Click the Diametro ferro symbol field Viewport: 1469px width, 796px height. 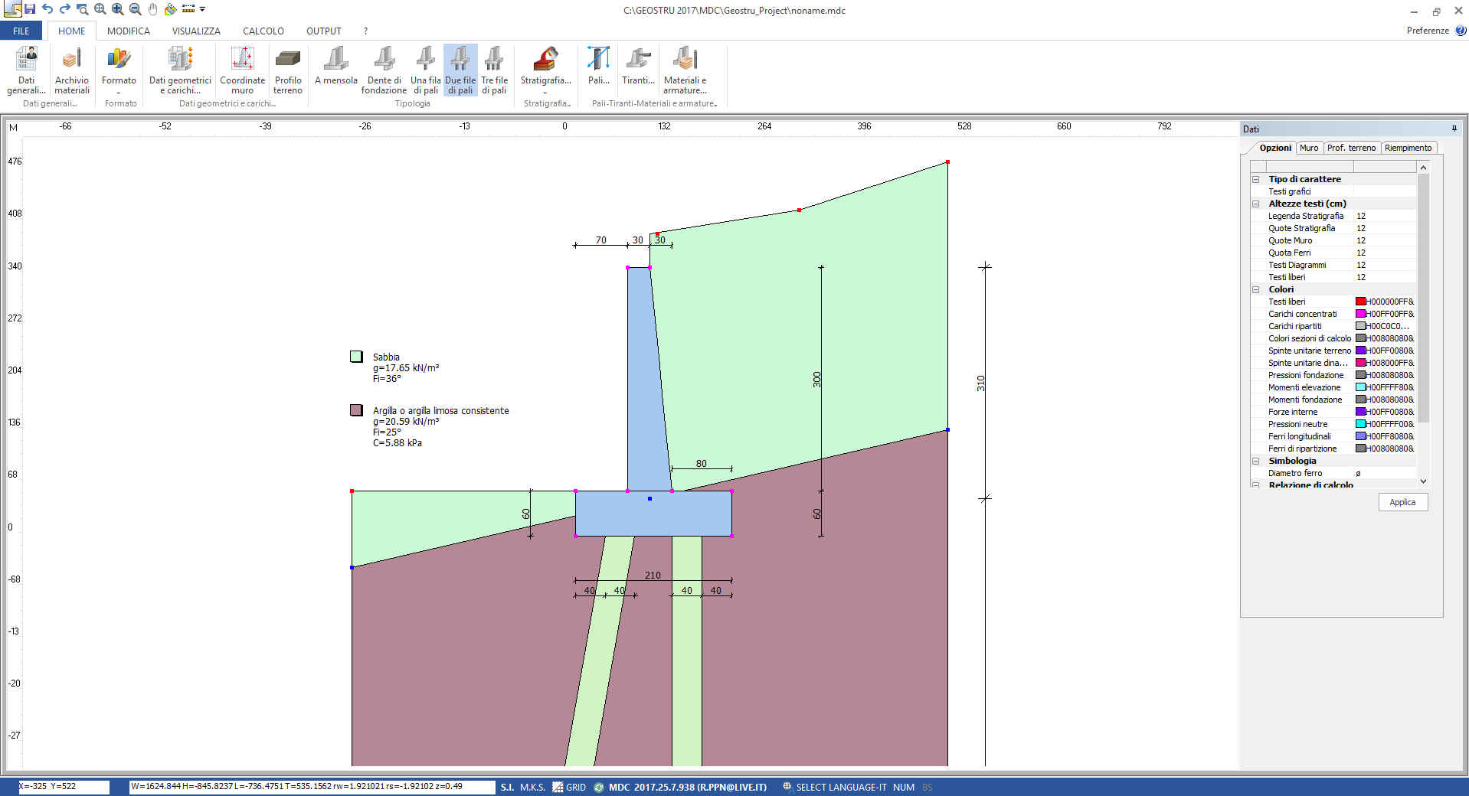tap(1385, 473)
